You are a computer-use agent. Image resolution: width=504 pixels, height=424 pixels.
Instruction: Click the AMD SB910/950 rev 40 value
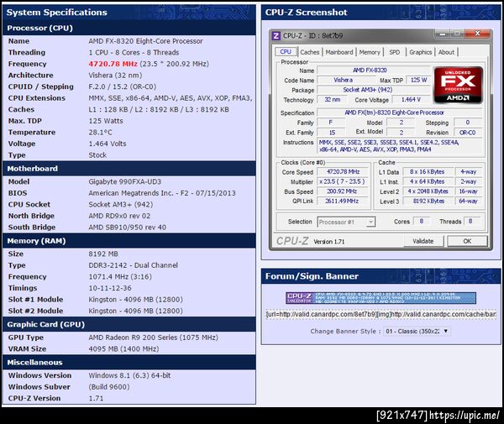[x=128, y=228]
